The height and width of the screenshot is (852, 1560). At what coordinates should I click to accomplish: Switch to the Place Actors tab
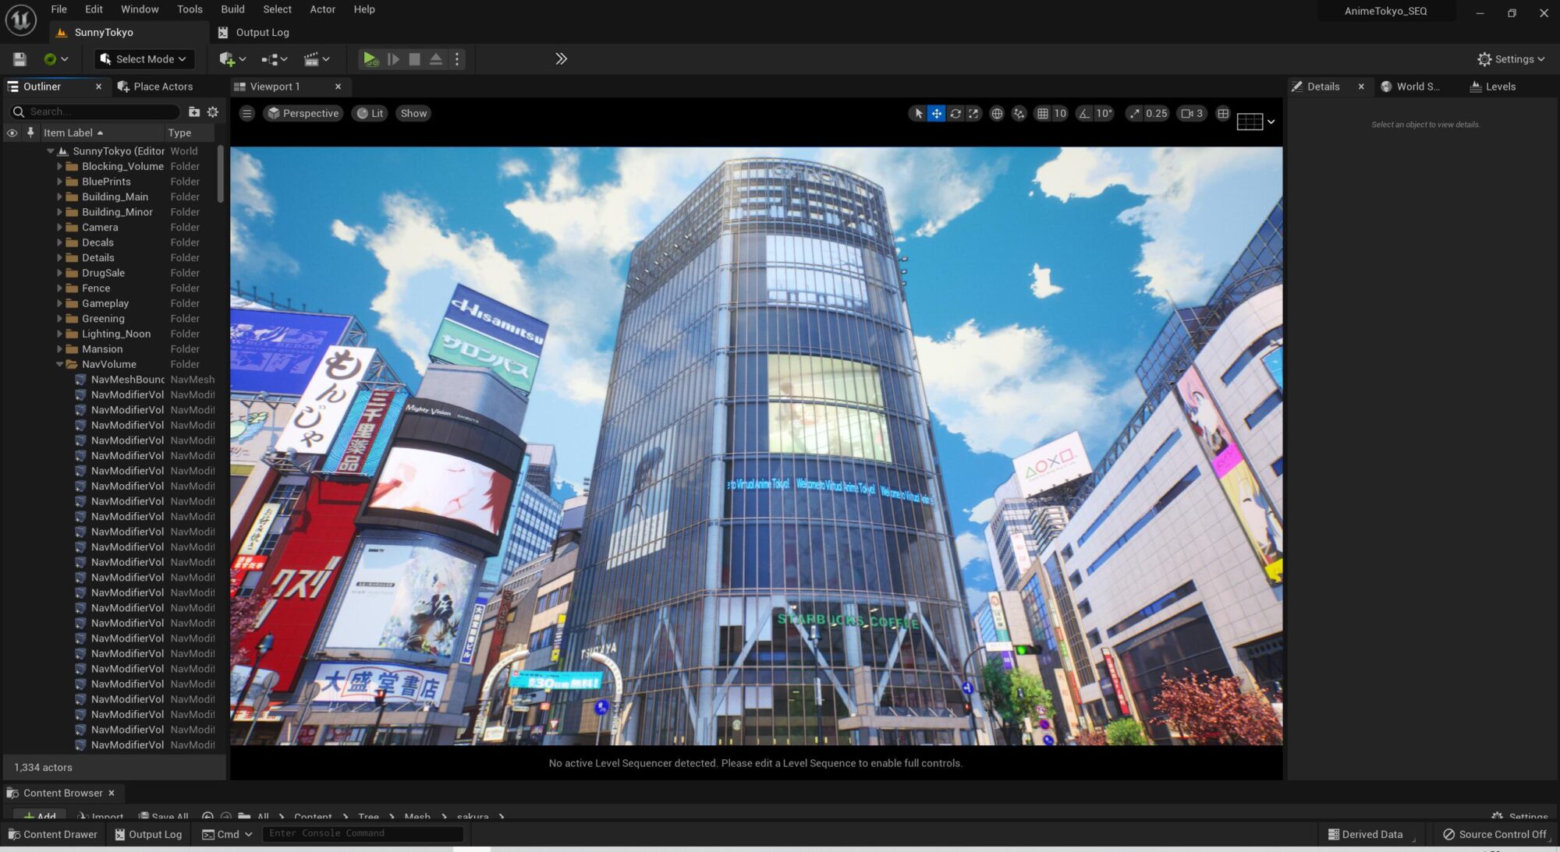155,87
